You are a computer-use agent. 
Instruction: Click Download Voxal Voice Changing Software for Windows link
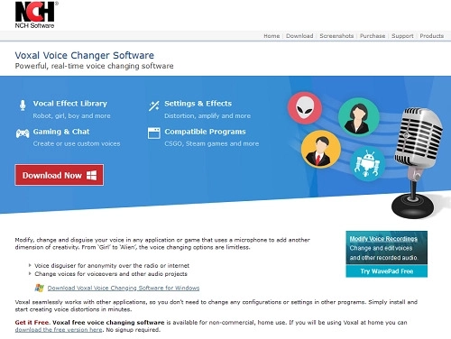124,288
